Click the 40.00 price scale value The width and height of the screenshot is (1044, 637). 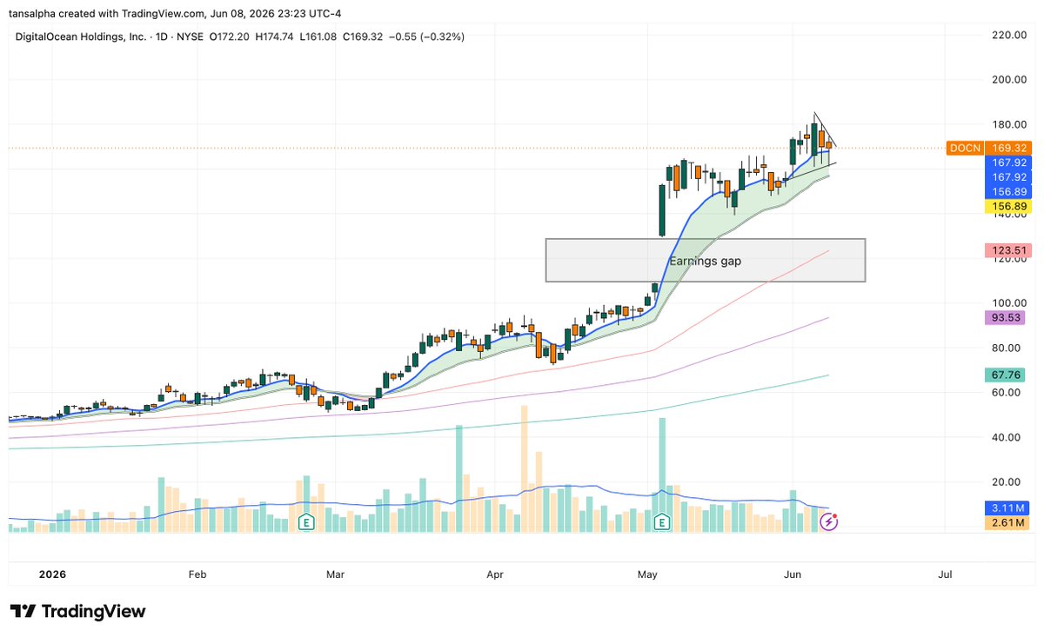click(1004, 437)
